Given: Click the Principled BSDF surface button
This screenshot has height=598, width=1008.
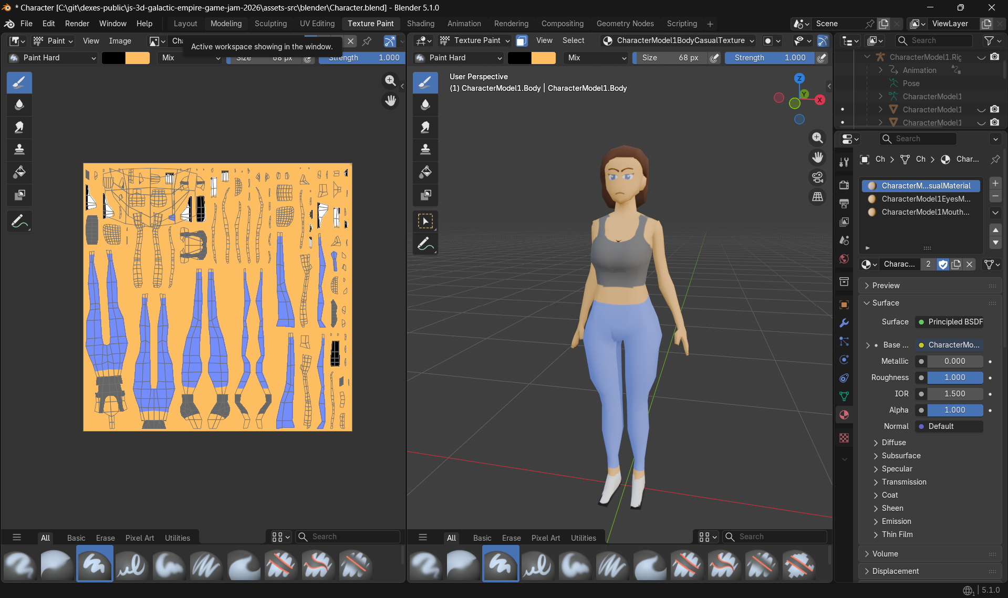Looking at the screenshot, I should pyautogui.click(x=949, y=322).
